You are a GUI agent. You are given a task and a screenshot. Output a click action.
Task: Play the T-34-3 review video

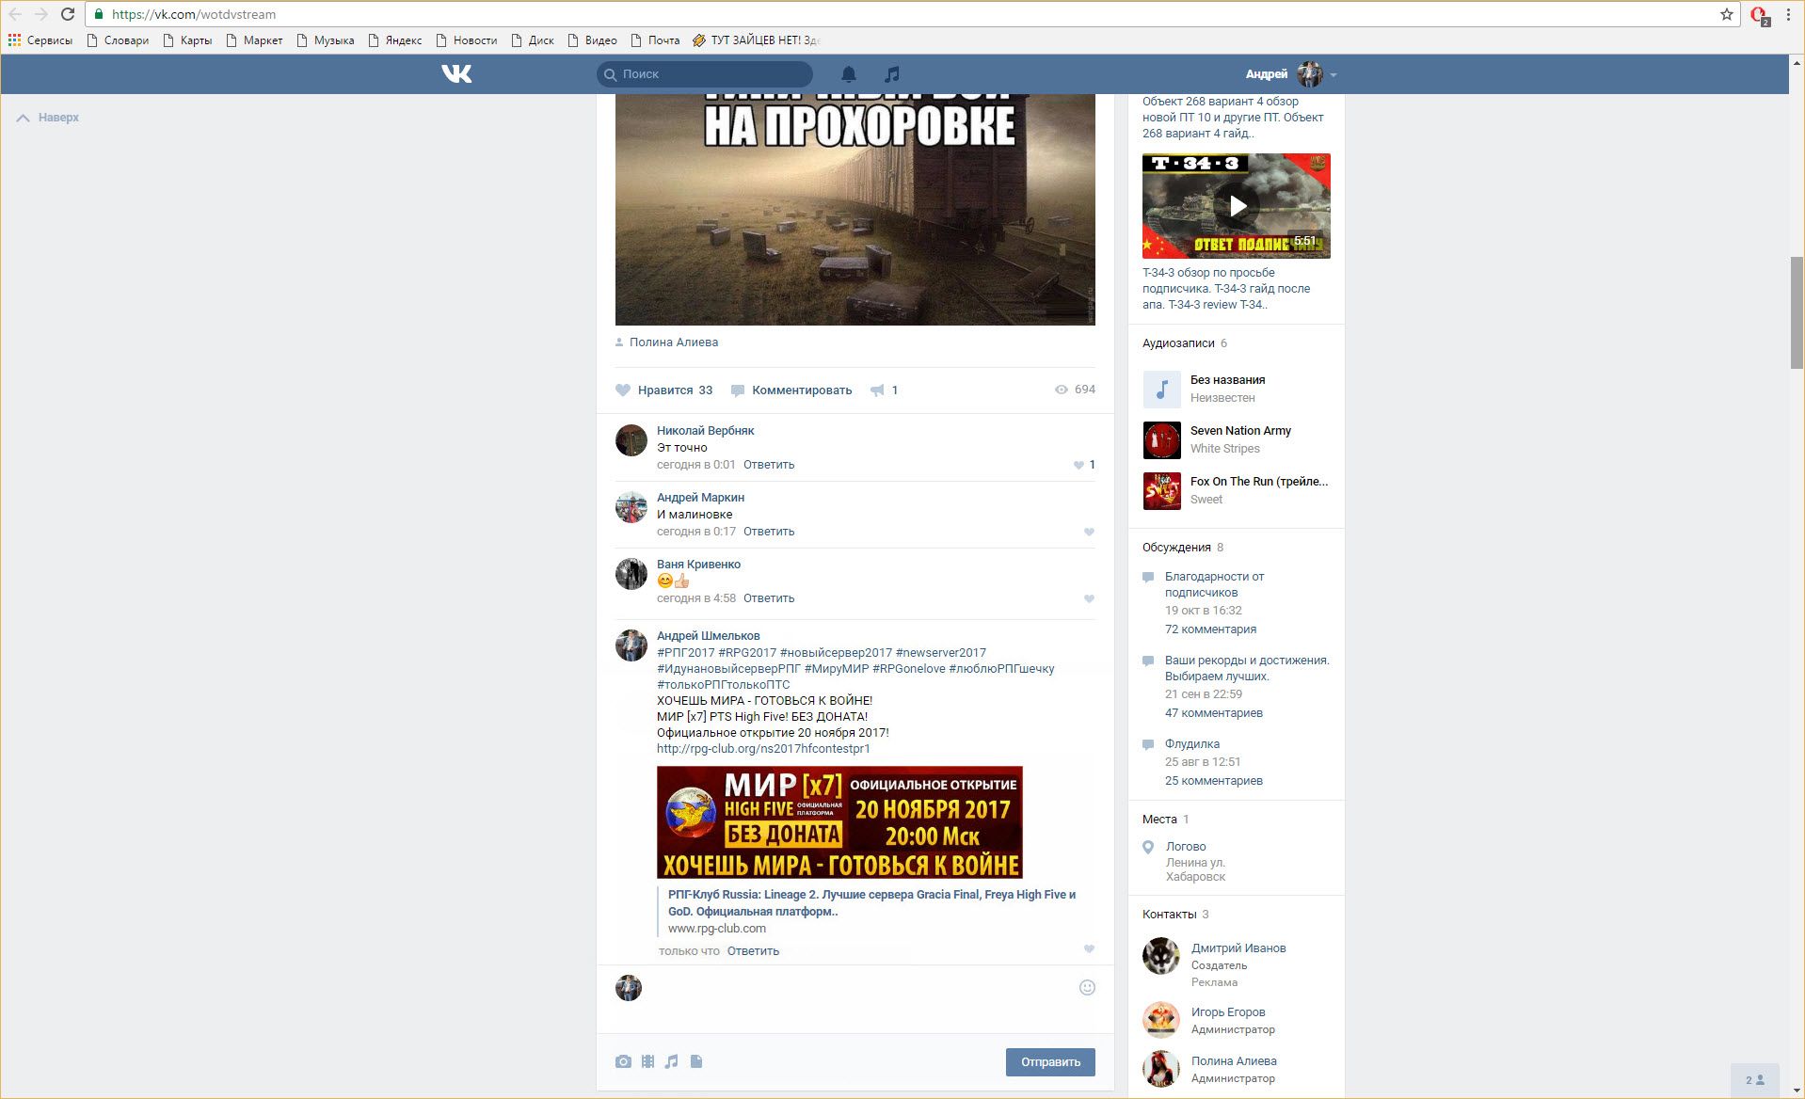1237,206
